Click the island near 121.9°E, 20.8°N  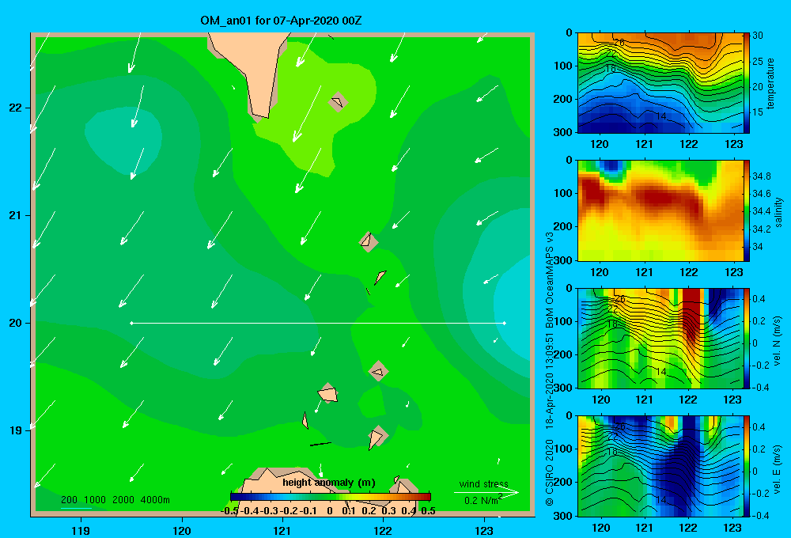369,241
